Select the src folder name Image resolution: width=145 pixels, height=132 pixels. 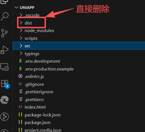[28, 46]
